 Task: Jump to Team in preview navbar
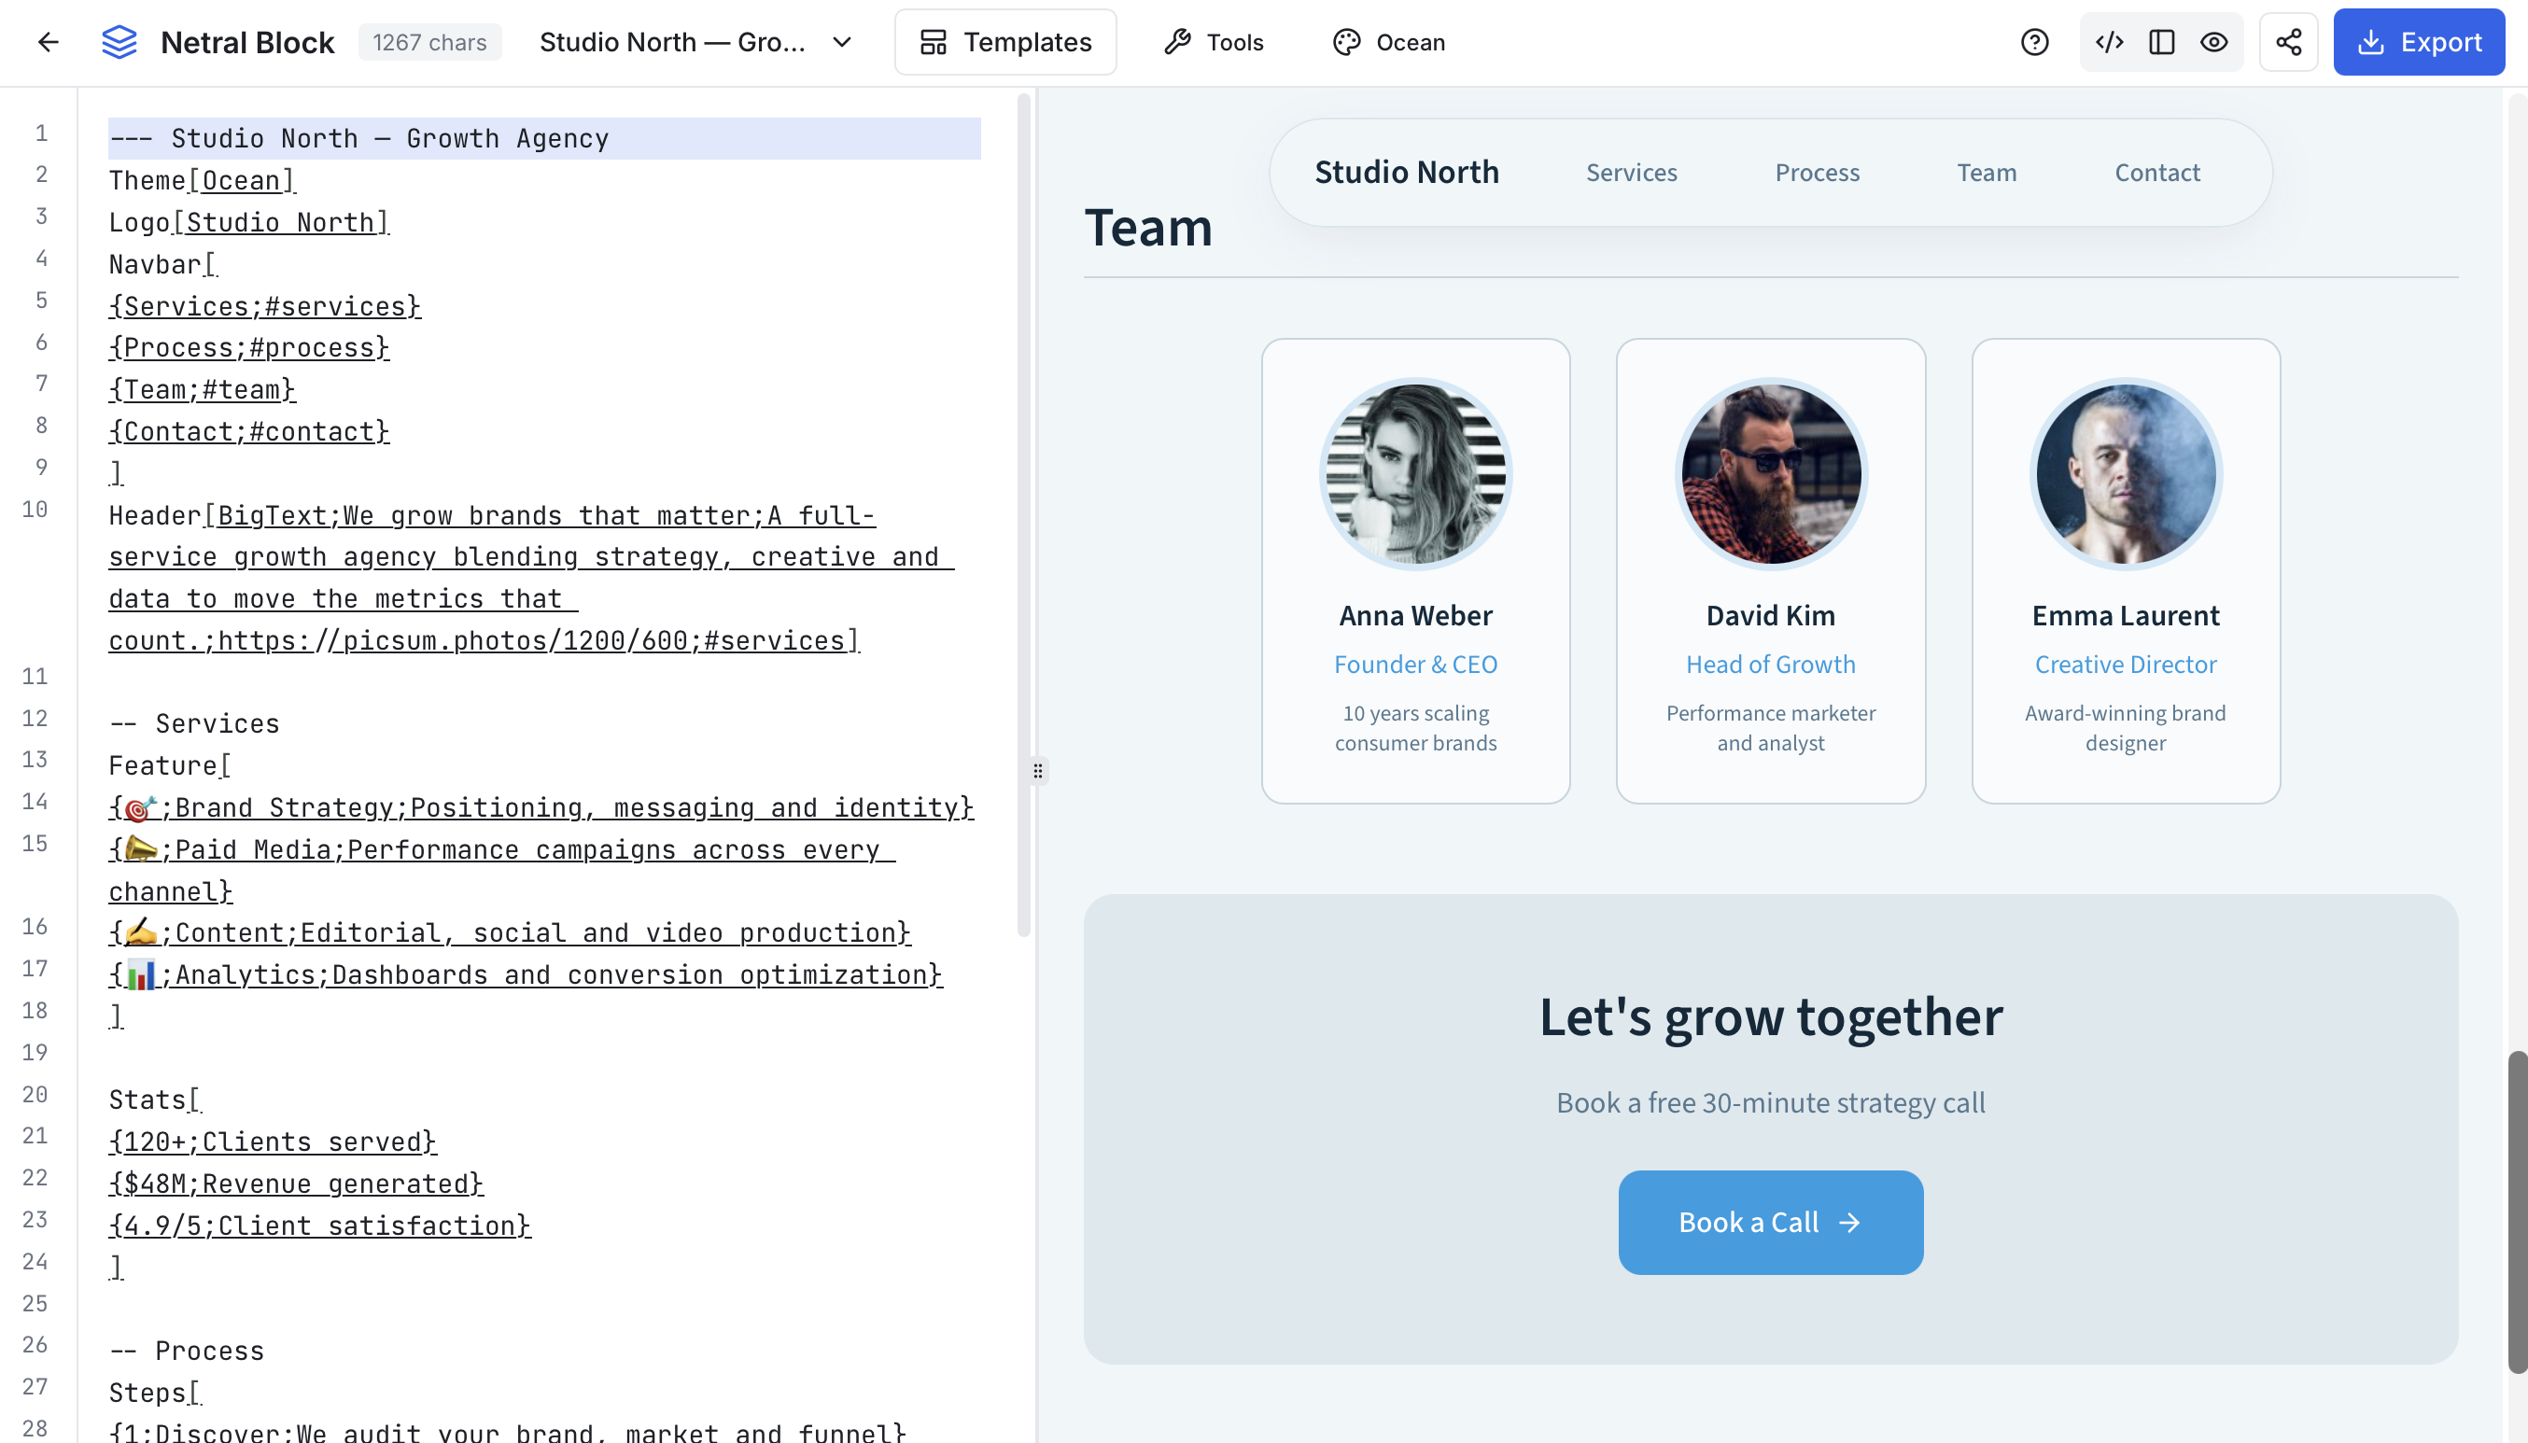[1986, 173]
